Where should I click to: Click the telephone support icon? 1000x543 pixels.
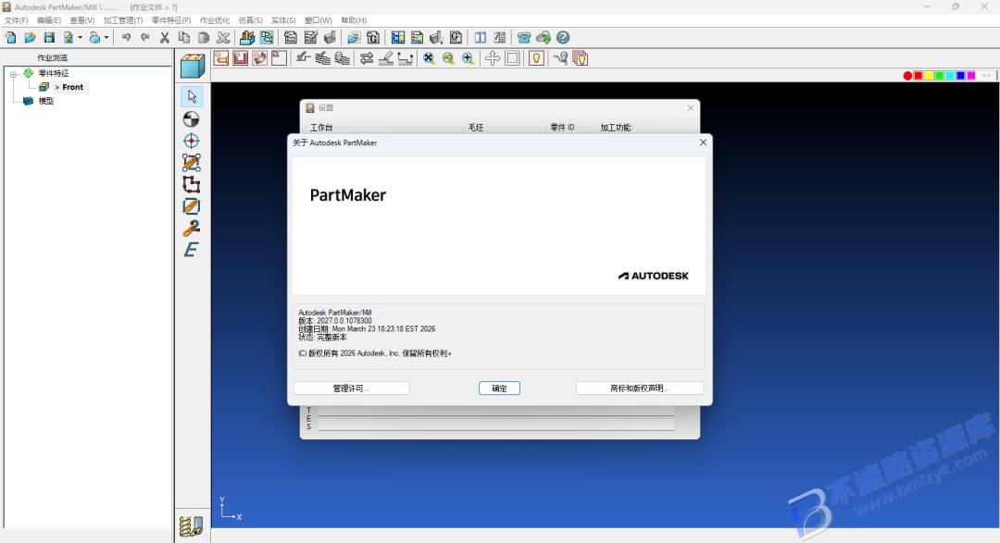523,38
